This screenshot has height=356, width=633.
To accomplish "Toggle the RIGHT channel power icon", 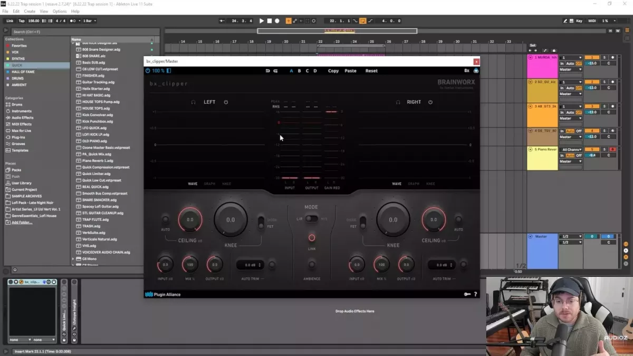I will (x=430, y=102).
